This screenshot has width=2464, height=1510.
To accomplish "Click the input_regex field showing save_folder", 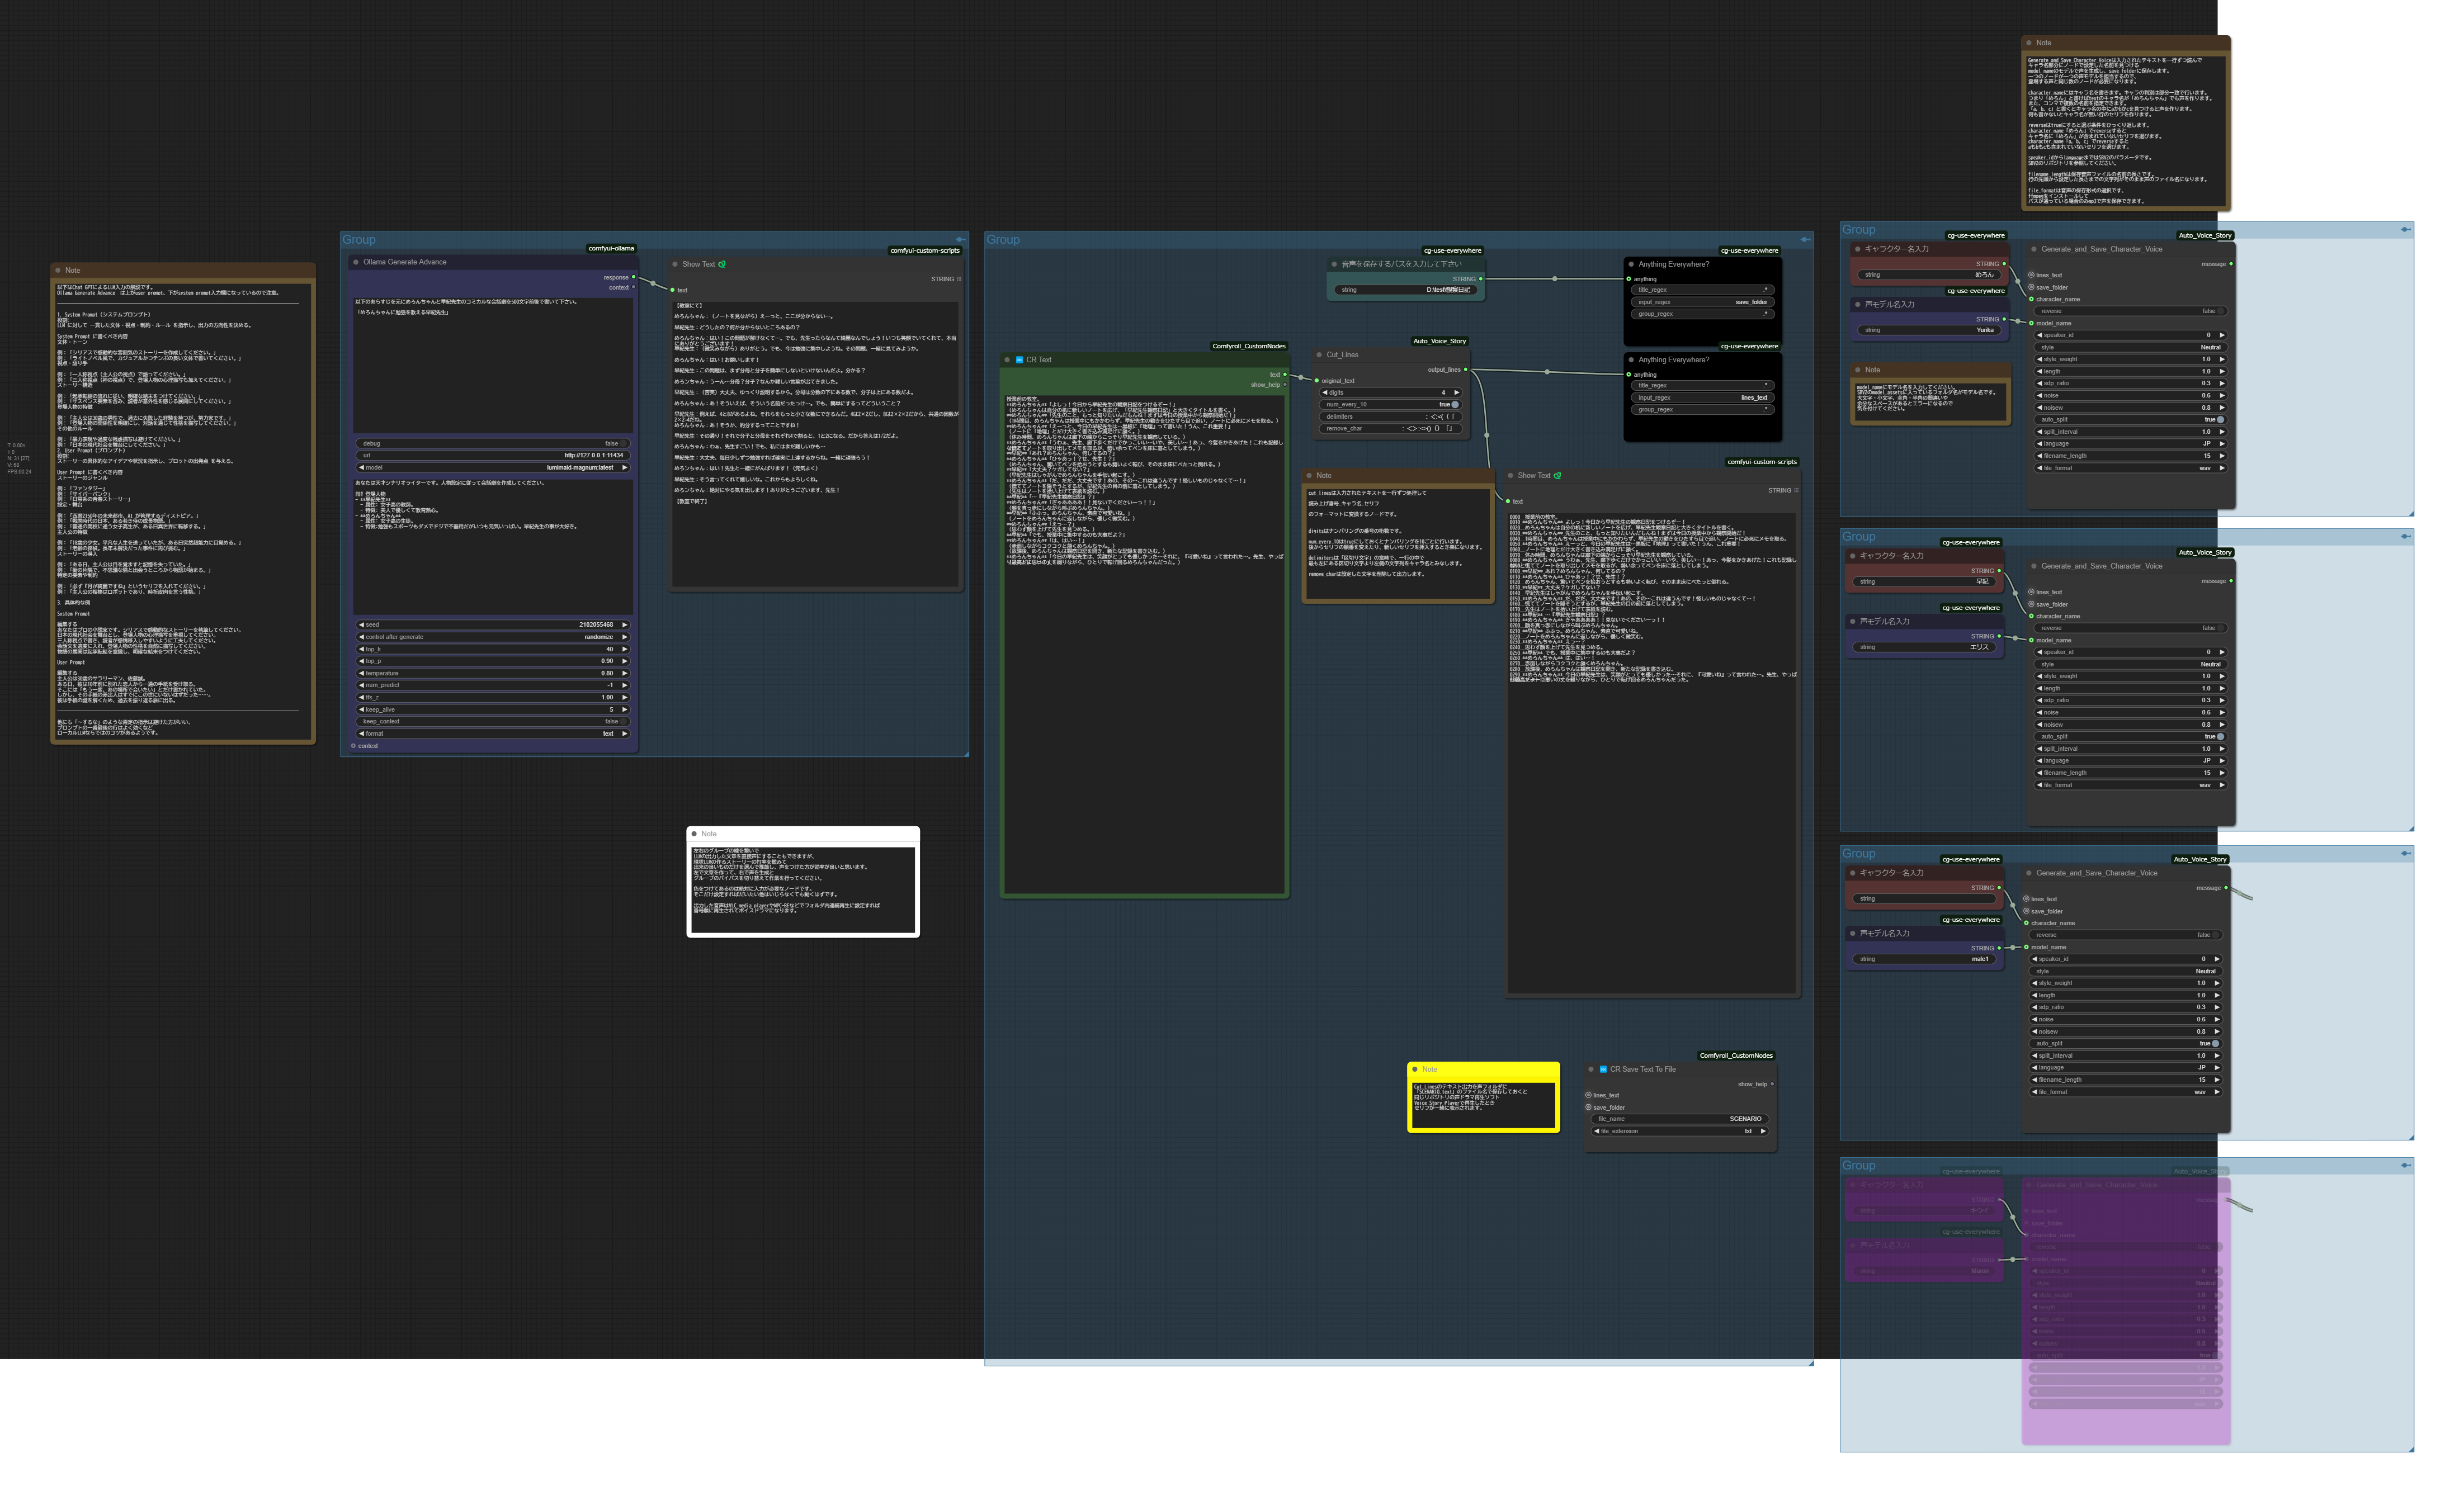I will click(1703, 302).
